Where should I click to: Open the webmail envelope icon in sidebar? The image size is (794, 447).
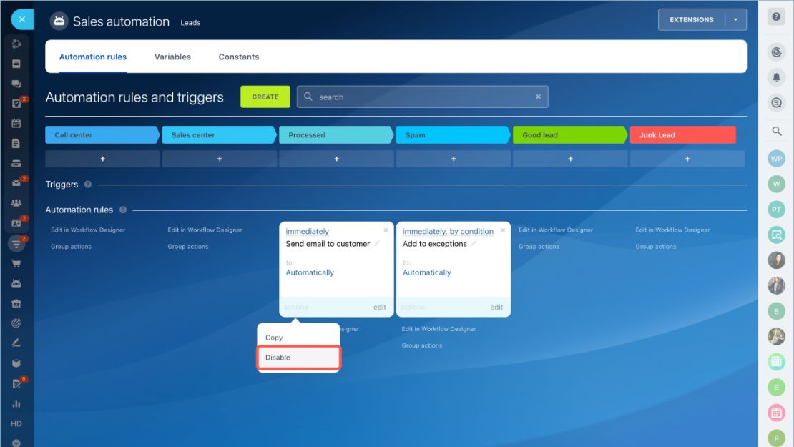16,183
